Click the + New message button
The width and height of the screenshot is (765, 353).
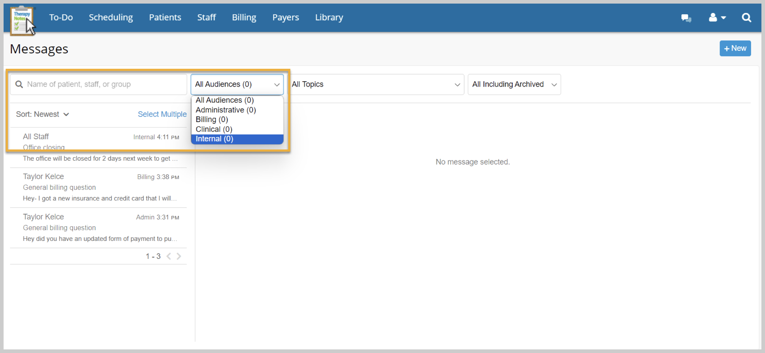[x=735, y=48]
